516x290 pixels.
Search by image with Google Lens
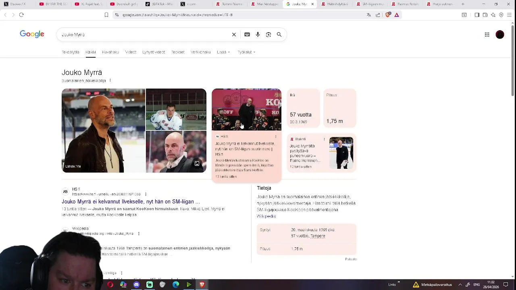point(268,35)
